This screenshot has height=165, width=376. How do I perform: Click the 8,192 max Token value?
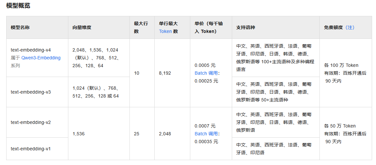tap(165, 73)
